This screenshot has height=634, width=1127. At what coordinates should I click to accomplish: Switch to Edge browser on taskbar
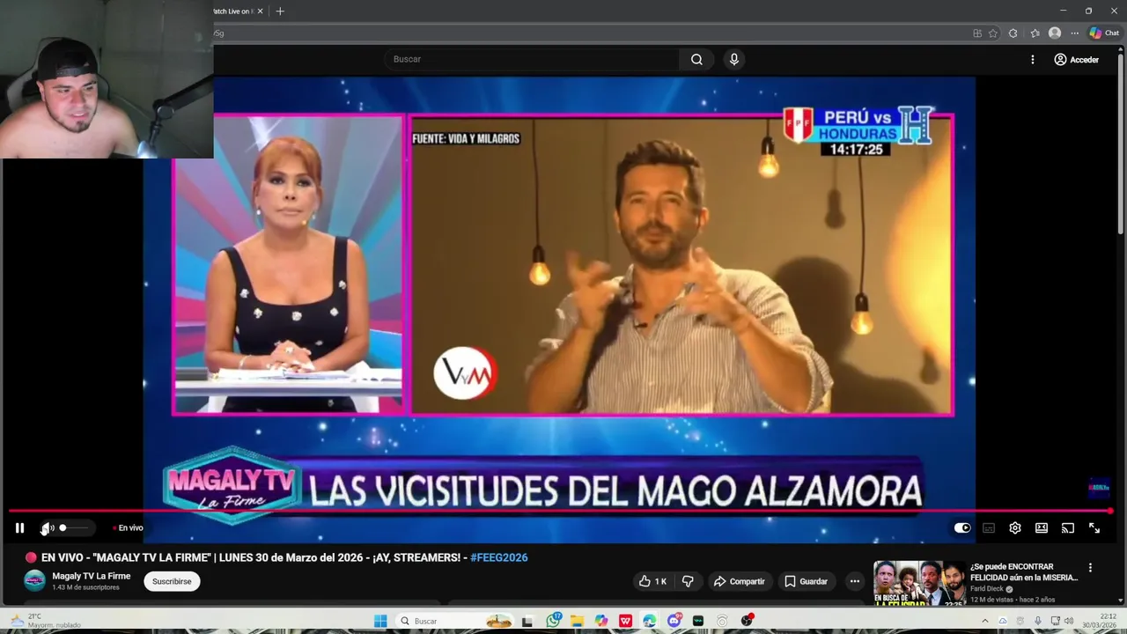click(x=650, y=621)
